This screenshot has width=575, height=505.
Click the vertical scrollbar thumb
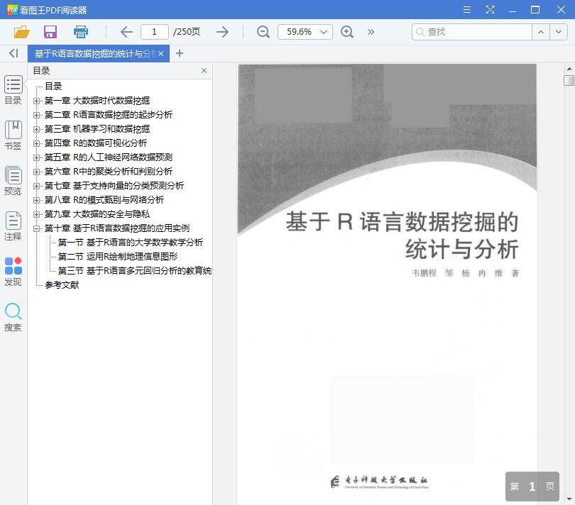point(569,80)
